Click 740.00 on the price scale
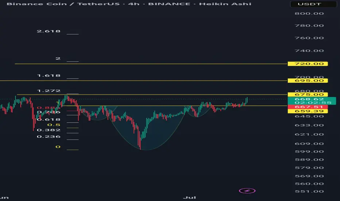This screenshot has height=201, width=340. click(309, 51)
